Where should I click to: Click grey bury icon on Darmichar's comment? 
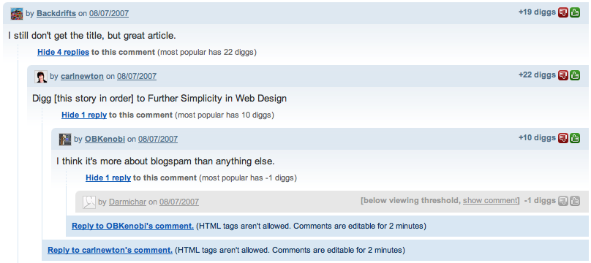tap(563, 201)
